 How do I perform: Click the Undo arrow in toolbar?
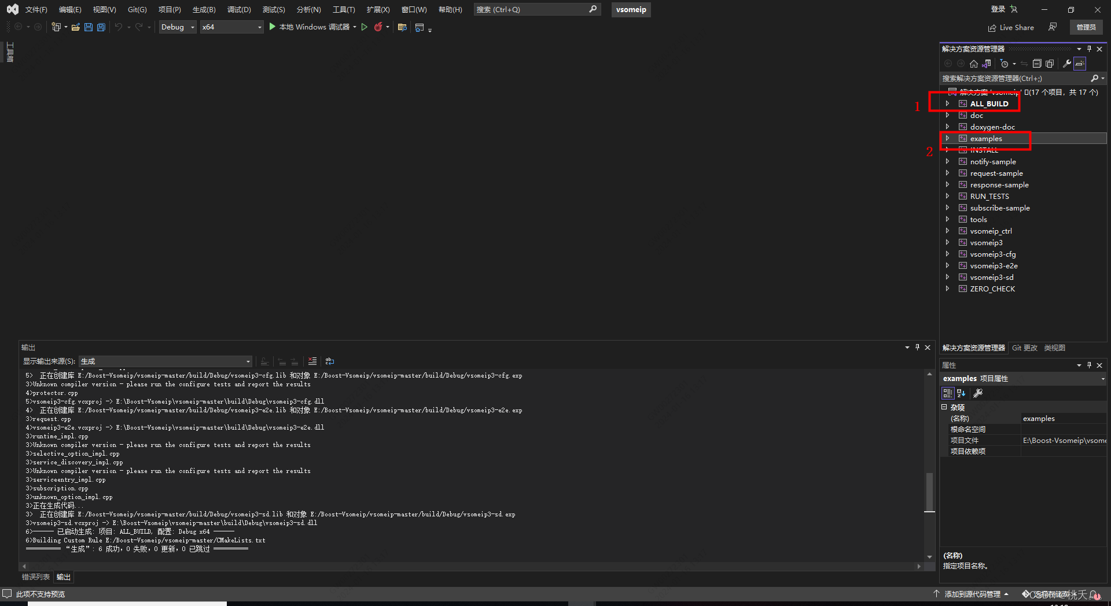tap(118, 27)
